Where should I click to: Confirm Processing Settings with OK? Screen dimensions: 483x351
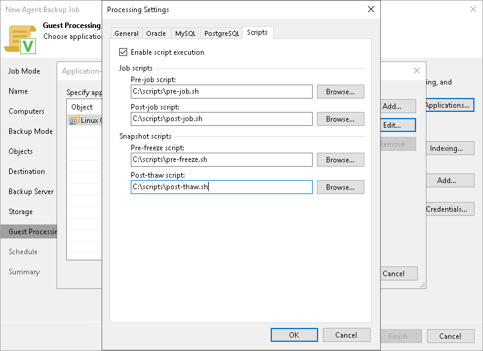pos(294,335)
